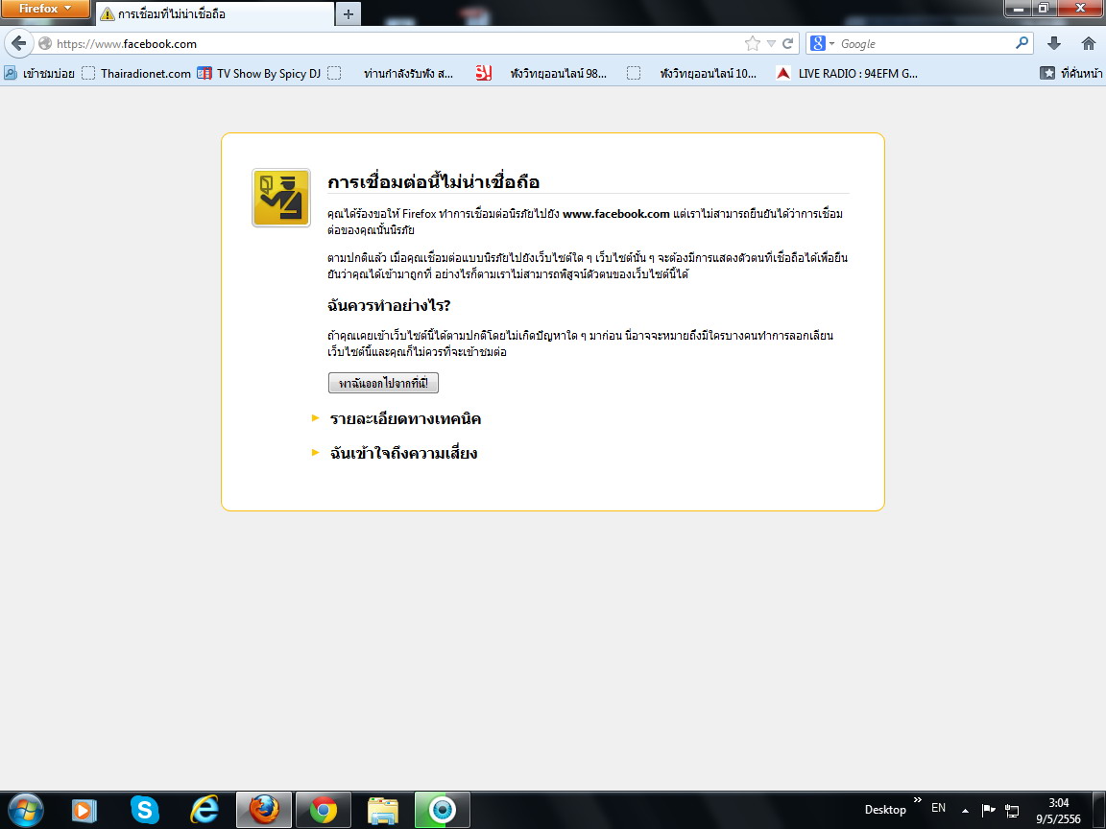This screenshot has width=1106, height=829.
Task: Open the Windows Start button
Action: click(25, 810)
